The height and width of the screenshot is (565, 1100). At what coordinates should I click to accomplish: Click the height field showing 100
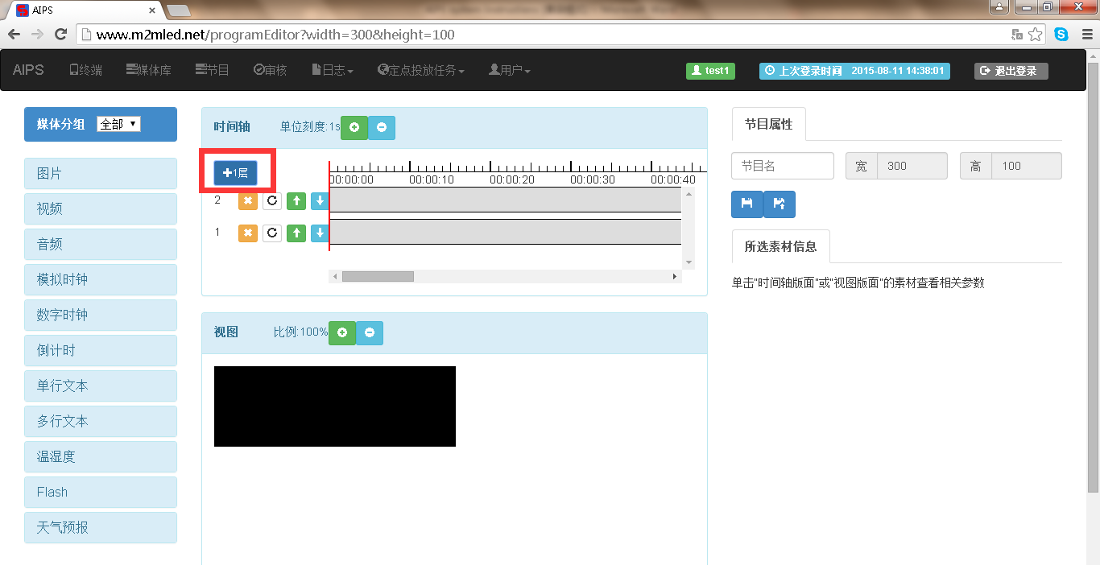click(1027, 166)
